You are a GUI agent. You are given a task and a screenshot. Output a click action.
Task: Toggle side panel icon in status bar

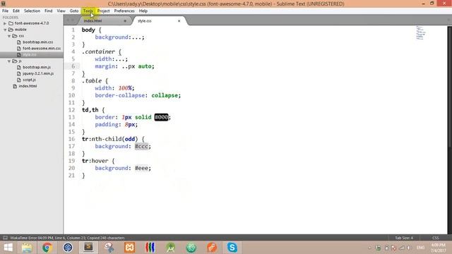click(5, 238)
